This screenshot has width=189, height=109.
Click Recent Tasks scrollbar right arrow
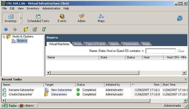click(x=185, y=101)
